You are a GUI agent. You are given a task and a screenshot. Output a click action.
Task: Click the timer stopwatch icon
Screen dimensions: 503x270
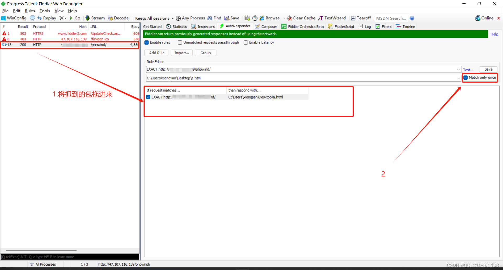255,18
